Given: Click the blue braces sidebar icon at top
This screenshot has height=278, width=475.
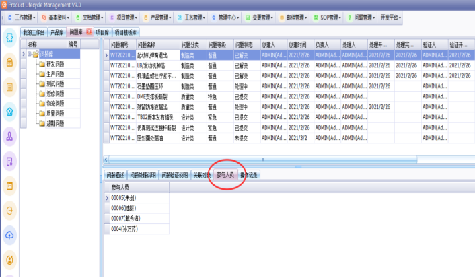Looking at the screenshot, I should tap(9, 38).
